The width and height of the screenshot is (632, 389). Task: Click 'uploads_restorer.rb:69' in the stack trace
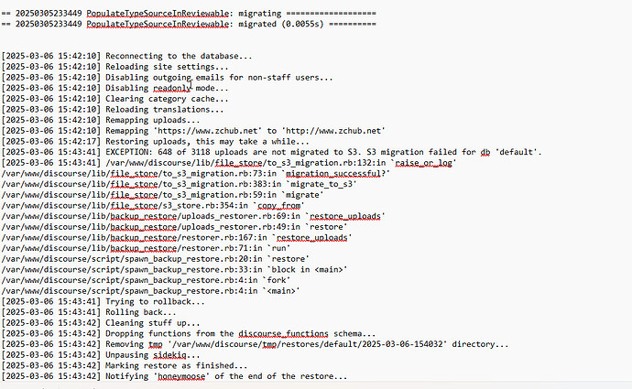pyautogui.click(x=234, y=216)
